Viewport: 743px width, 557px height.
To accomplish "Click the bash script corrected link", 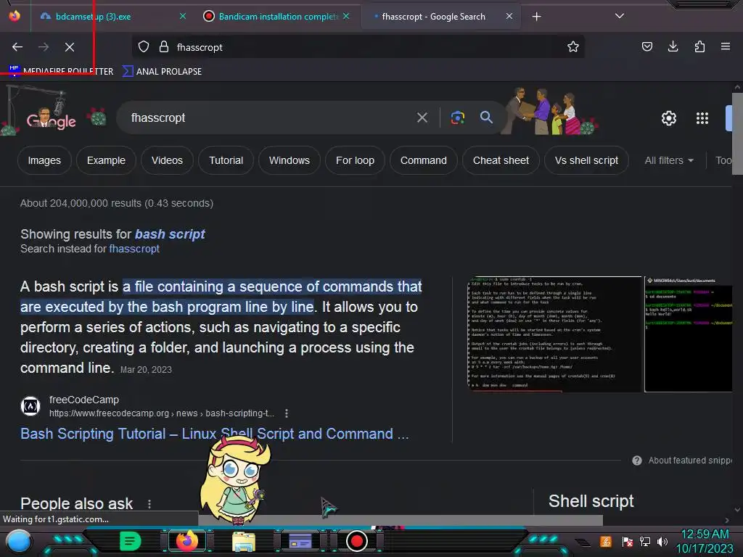I will [x=170, y=234].
